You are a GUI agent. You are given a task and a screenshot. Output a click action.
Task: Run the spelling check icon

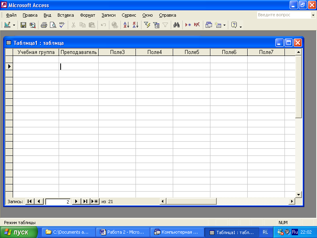(62, 25)
